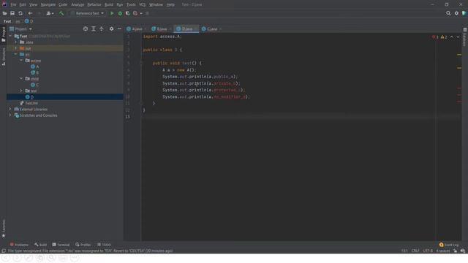Click Select Opened File target icon
Screen dimensions: 468x263
[86, 28]
